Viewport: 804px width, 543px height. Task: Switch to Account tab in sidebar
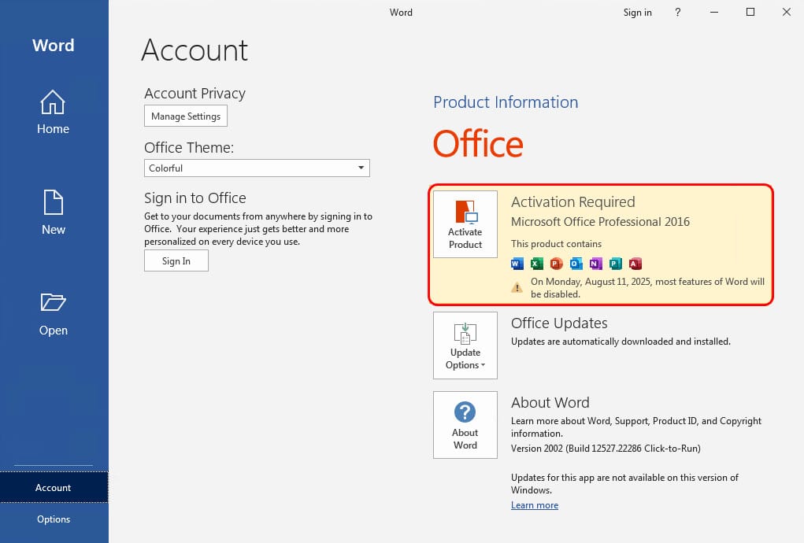[54, 487]
